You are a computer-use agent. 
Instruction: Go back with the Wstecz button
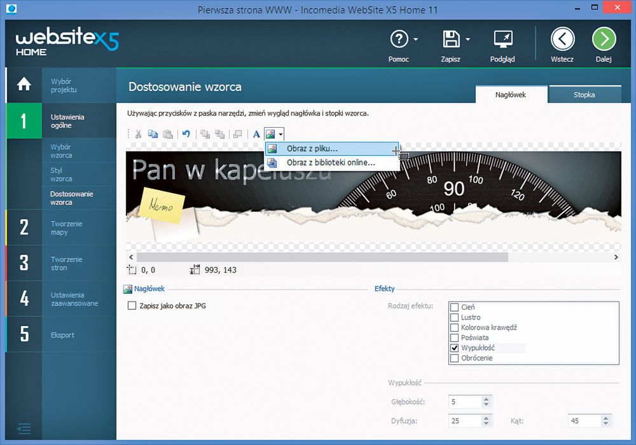(x=562, y=39)
